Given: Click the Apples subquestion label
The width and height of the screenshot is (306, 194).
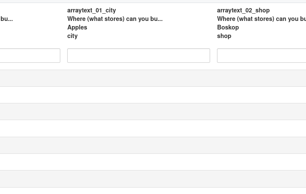Looking at the screenshot, I should coord(77,27).
